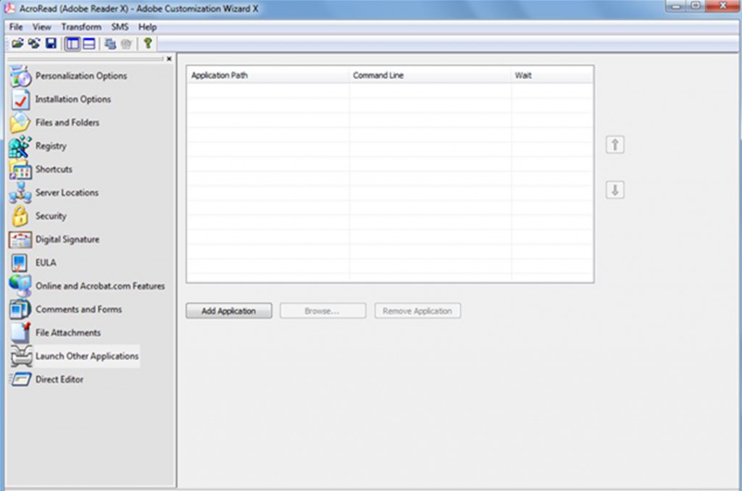Select the Shortcuts section
This screenshot has width=742, height=491.
pos(41,169)
